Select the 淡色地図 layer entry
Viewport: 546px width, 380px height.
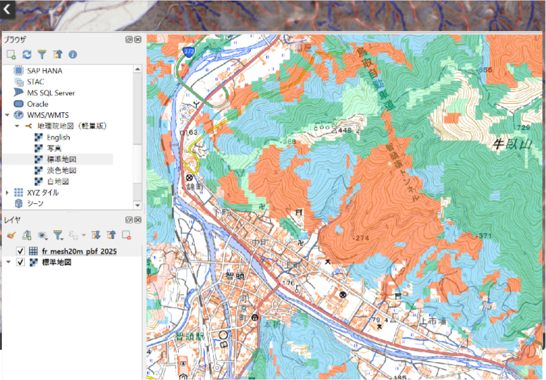(61, 170)
